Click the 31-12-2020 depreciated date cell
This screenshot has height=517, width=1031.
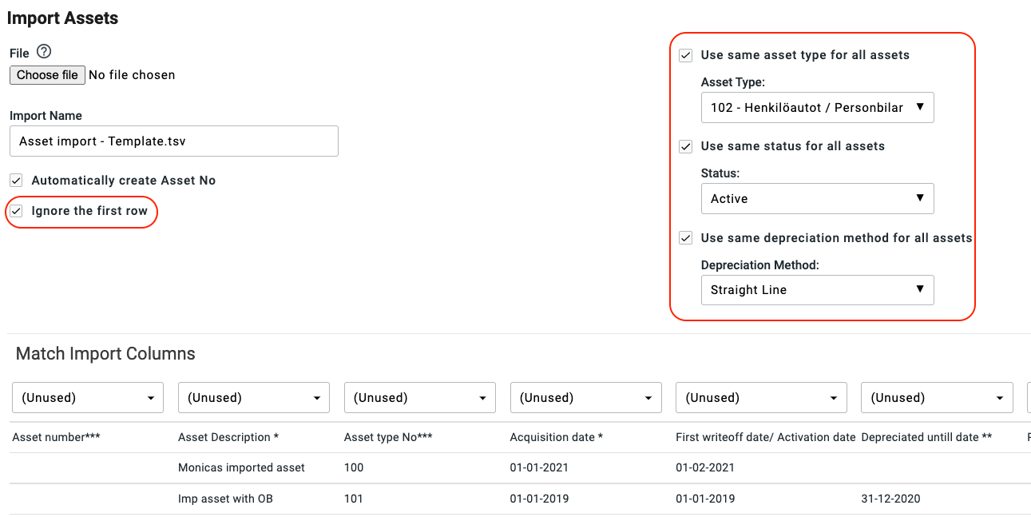coord(890,499)
